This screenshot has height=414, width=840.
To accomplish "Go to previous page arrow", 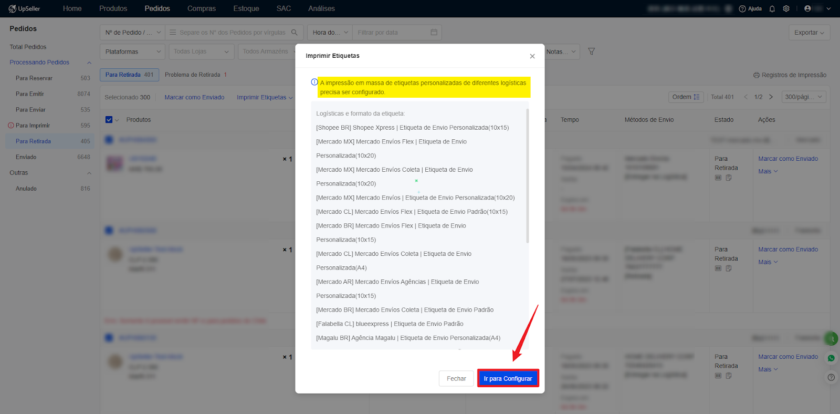I will (x=745, y=97).
